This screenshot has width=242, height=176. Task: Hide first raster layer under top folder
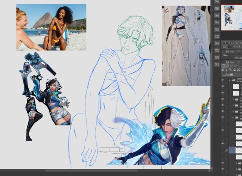223,86
